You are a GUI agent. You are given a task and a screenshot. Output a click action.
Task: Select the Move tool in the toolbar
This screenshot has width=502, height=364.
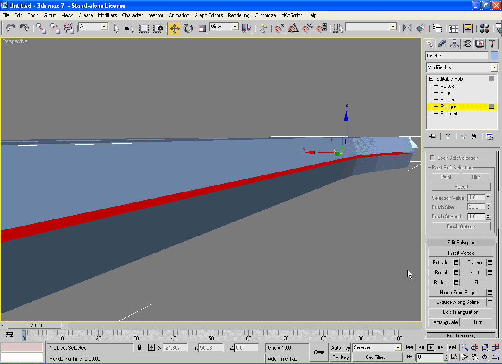pos(174,29)
